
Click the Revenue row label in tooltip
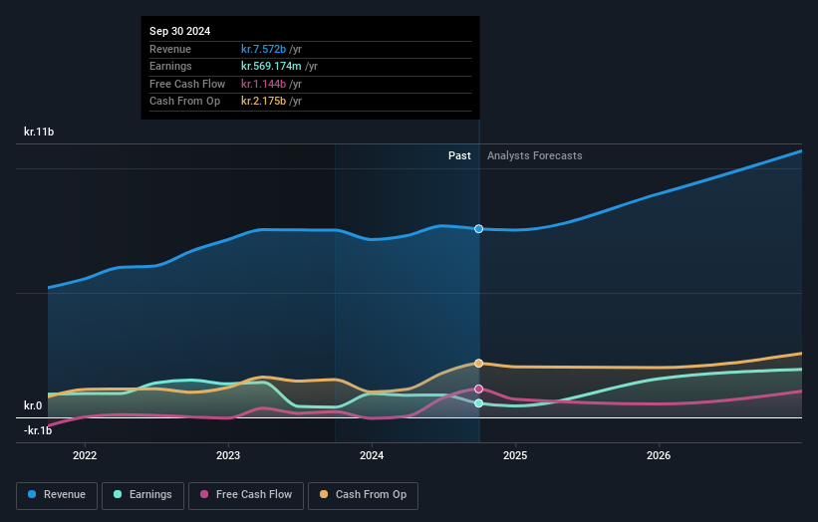pyautogui.click(x=170, y=49)
